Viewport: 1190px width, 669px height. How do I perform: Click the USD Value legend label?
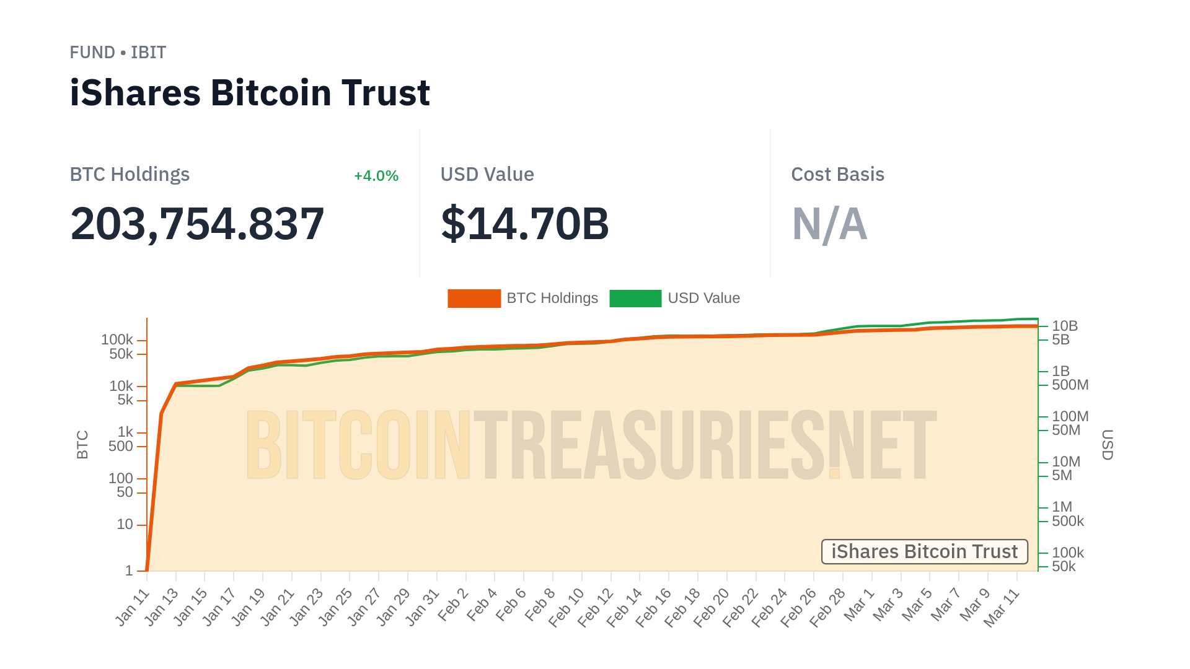(703, 299)
